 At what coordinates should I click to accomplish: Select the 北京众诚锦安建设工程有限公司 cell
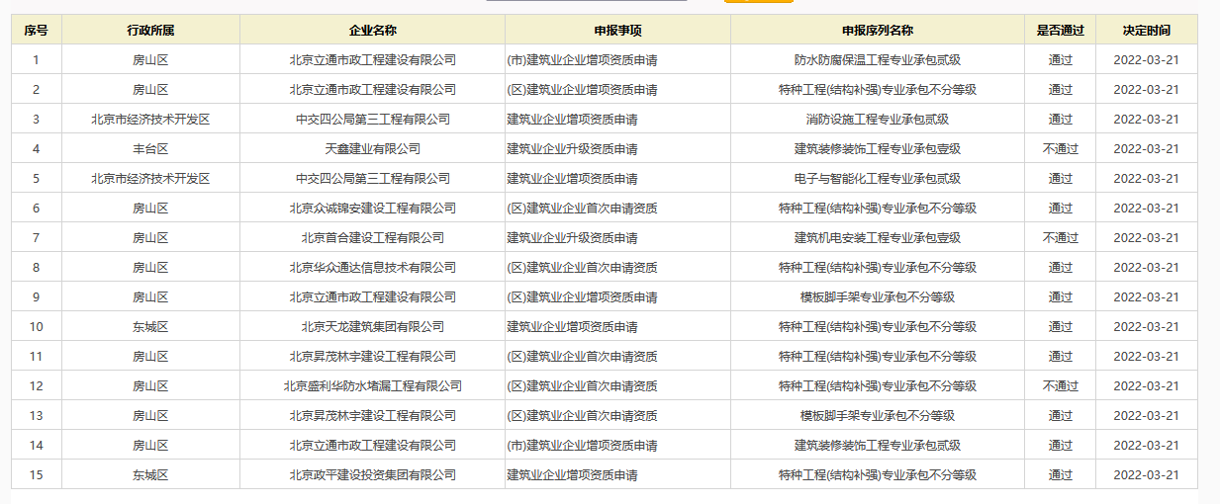click(372, 209)
